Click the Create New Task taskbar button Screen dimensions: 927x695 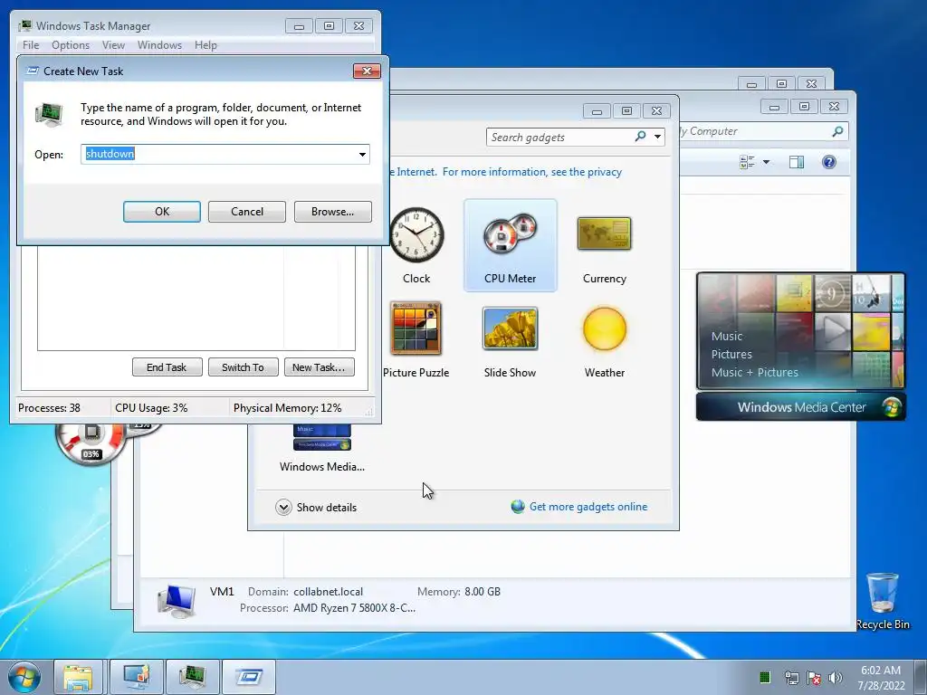[248, 677]
